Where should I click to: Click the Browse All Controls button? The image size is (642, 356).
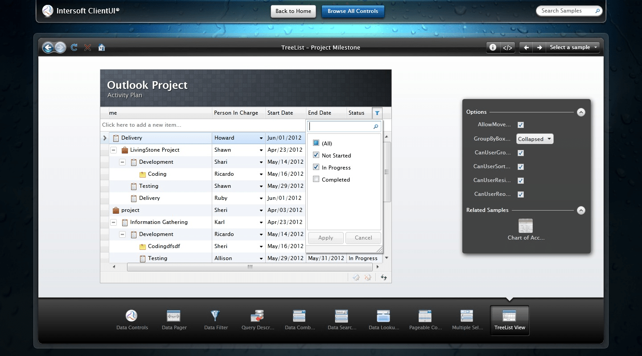(353, 11)
